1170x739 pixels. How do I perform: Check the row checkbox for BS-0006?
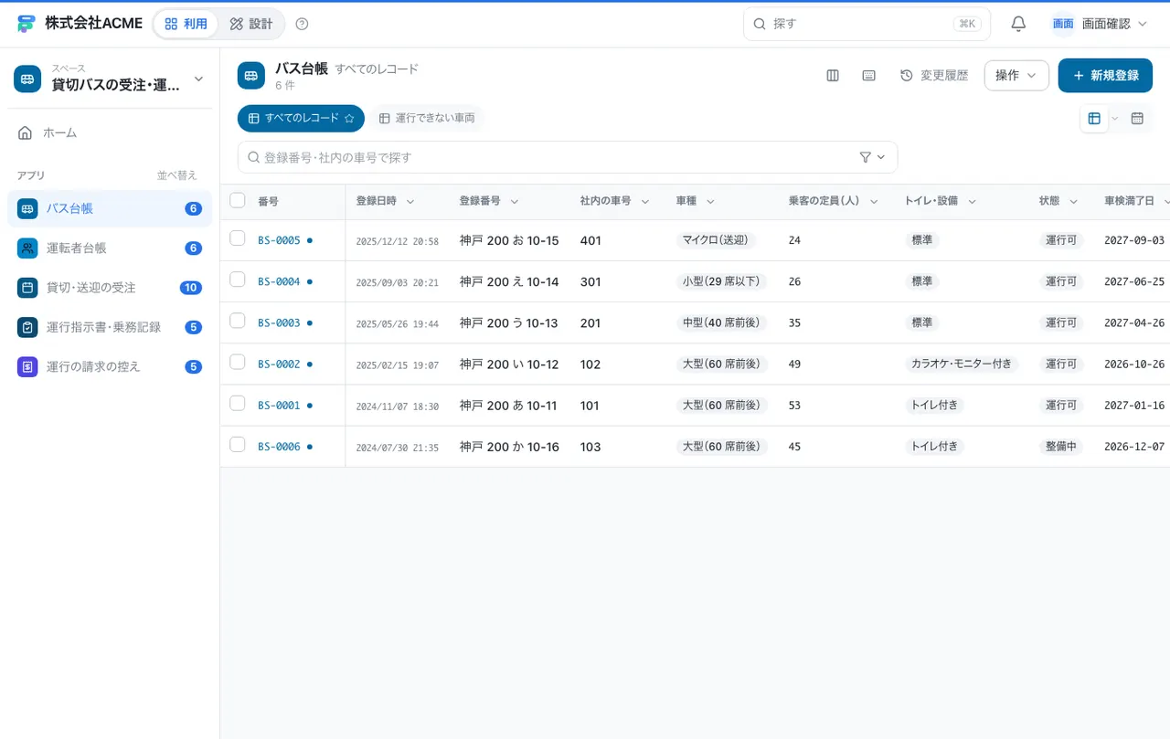[238, 445]
